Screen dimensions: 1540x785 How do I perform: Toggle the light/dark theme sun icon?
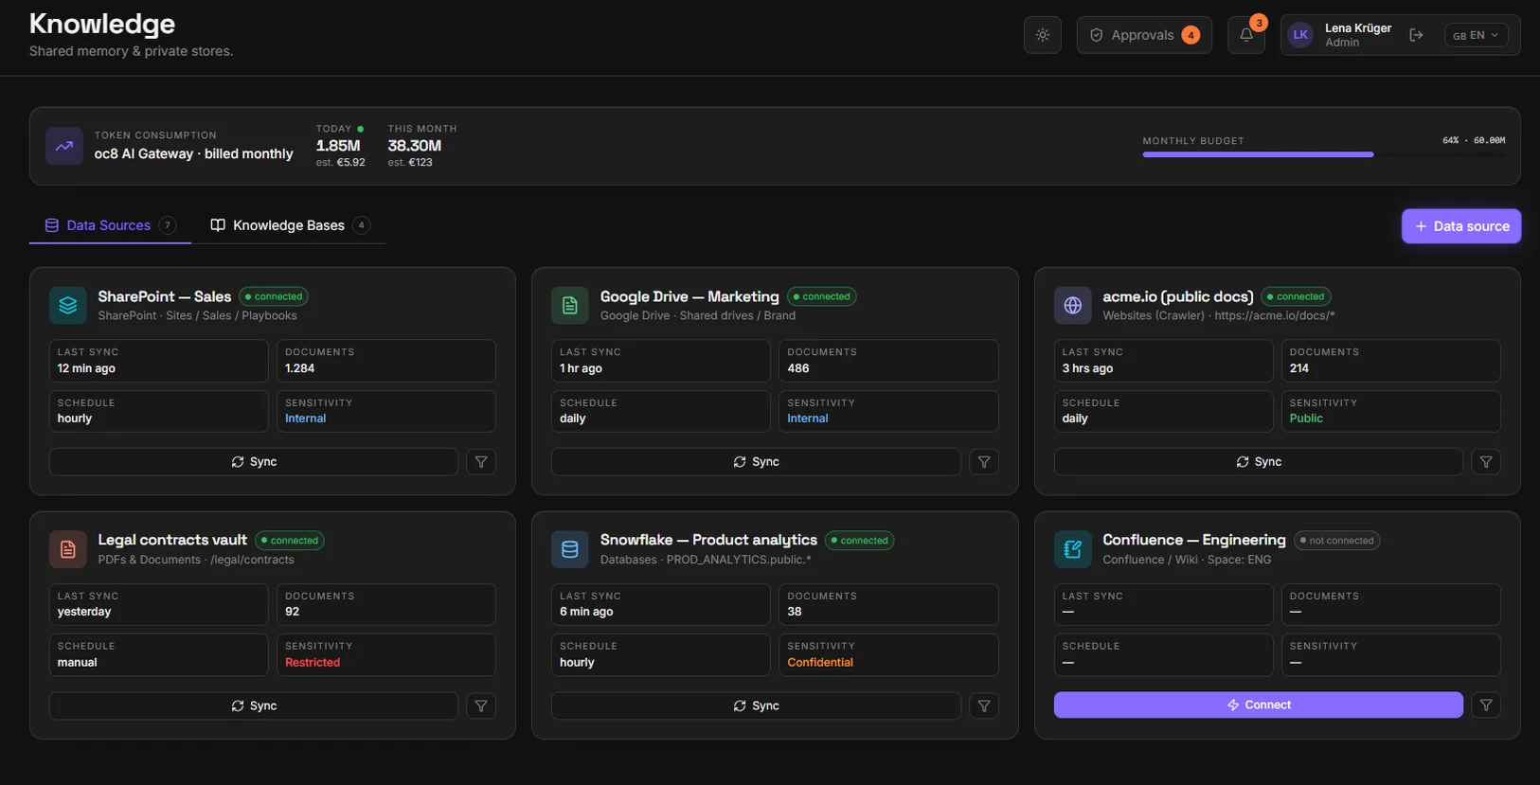point(1042,35)
